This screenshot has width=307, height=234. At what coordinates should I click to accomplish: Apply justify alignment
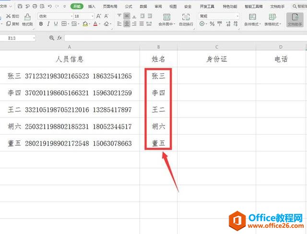pos(142,24)
